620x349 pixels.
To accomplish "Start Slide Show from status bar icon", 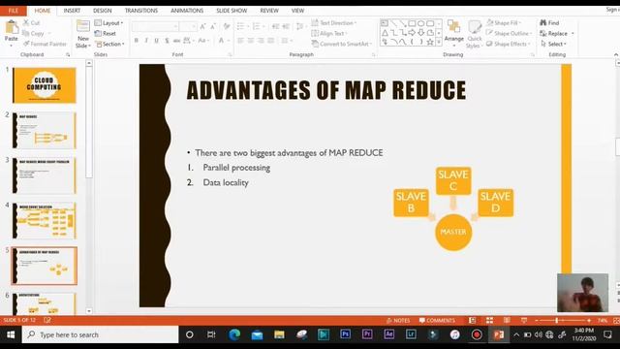I will [524, 320].
